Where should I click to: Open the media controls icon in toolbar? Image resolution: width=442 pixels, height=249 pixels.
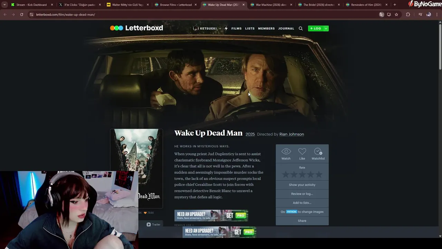click(x=420, y=15)
